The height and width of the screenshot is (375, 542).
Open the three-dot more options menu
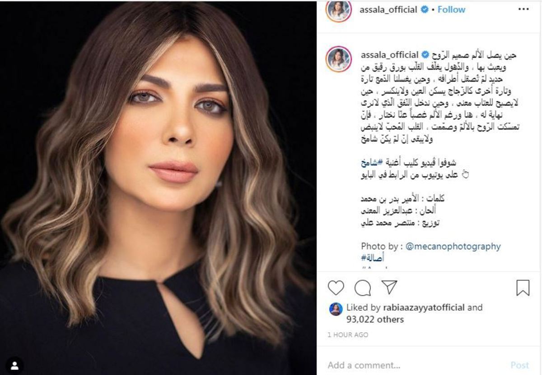[x=523, y=9]
